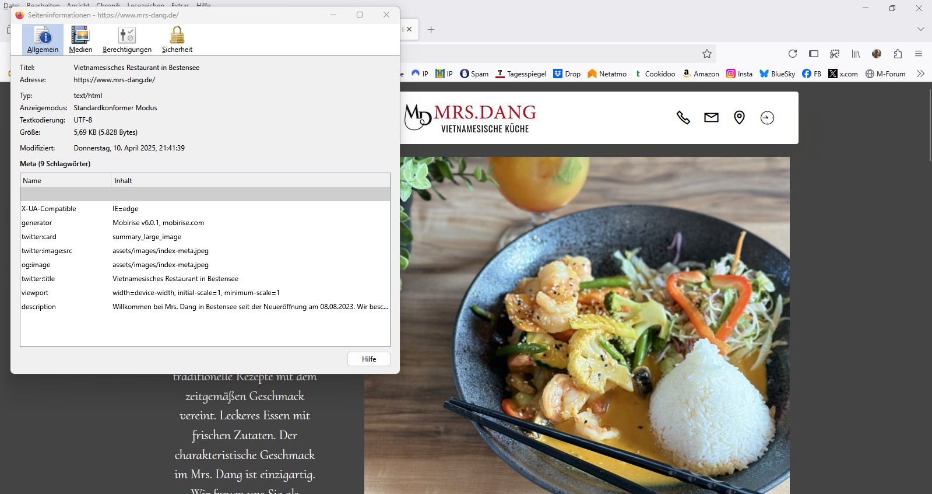Open the library icon in the toolbar
932x494 pixels.
856,54
